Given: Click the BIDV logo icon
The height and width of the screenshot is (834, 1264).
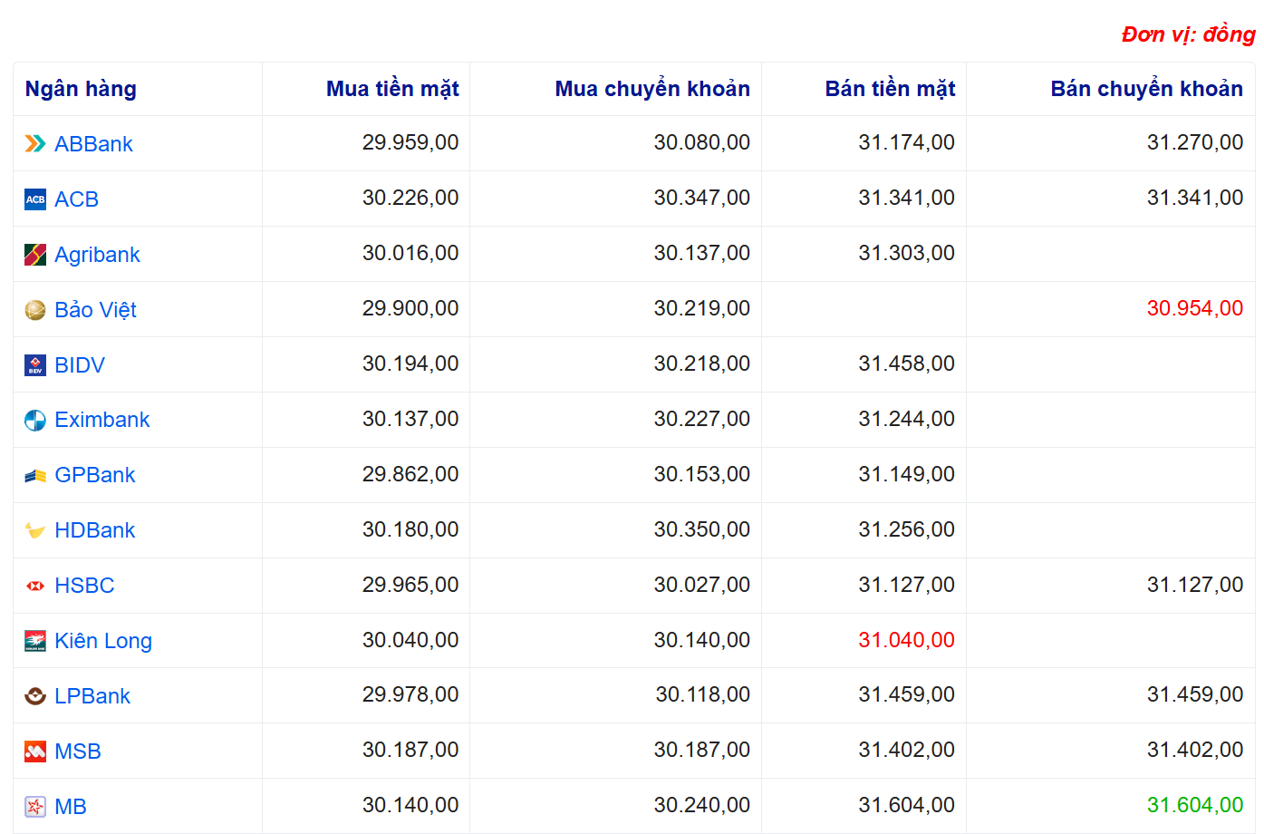Looking at the screenshot, I should (34, 365).
